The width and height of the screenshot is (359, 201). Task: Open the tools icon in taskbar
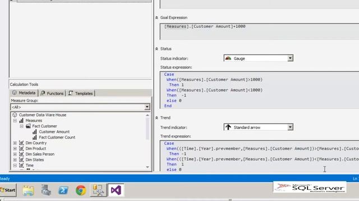[98, 190]
